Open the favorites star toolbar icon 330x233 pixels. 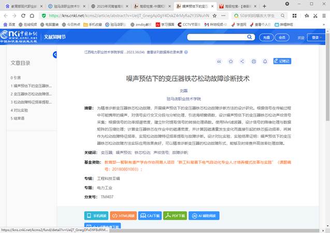click(307, 16)
